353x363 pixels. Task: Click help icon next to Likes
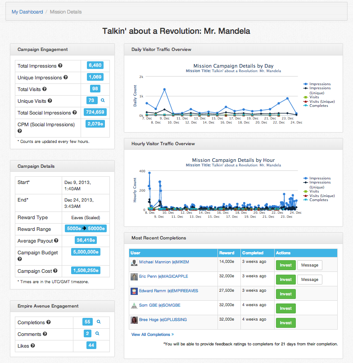pyautogui.click(x=33, y=346)
